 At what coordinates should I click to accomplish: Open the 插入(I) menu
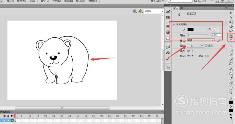coord(10,1)
